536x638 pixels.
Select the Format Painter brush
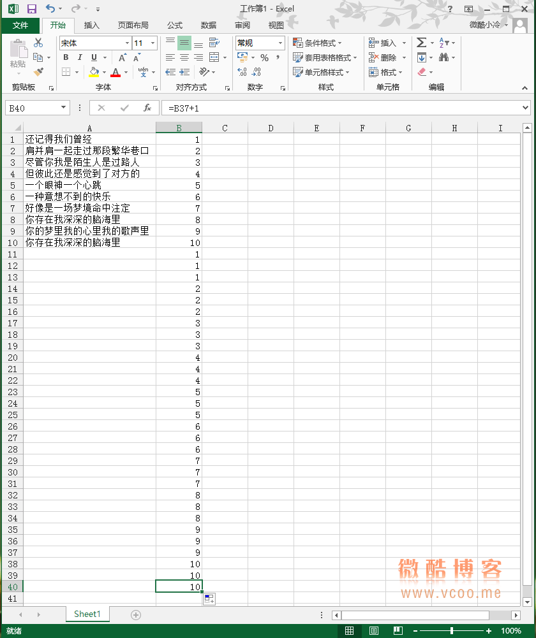[38, 72]
